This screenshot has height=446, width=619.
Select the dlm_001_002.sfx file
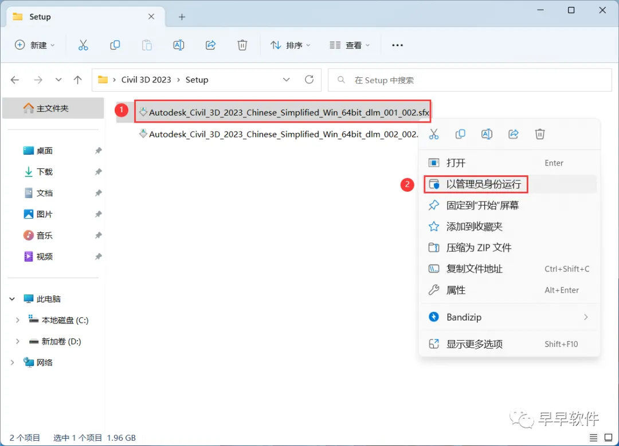pos(284,112)
